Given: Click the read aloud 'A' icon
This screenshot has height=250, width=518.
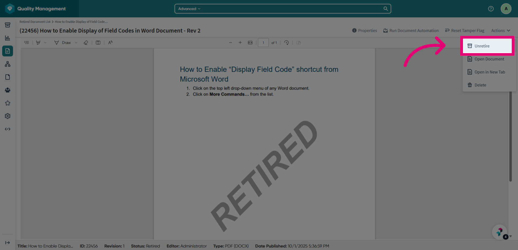Looking at the screenshot, I should pyautogui.click(x=110, y=43).
